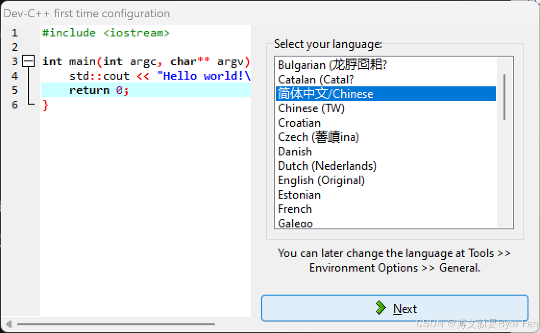Select Dutch (Nederlands) language

click(x=386, y=166)
